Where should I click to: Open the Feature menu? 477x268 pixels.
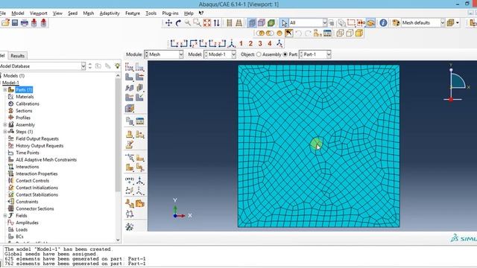[x=133, y=13]
